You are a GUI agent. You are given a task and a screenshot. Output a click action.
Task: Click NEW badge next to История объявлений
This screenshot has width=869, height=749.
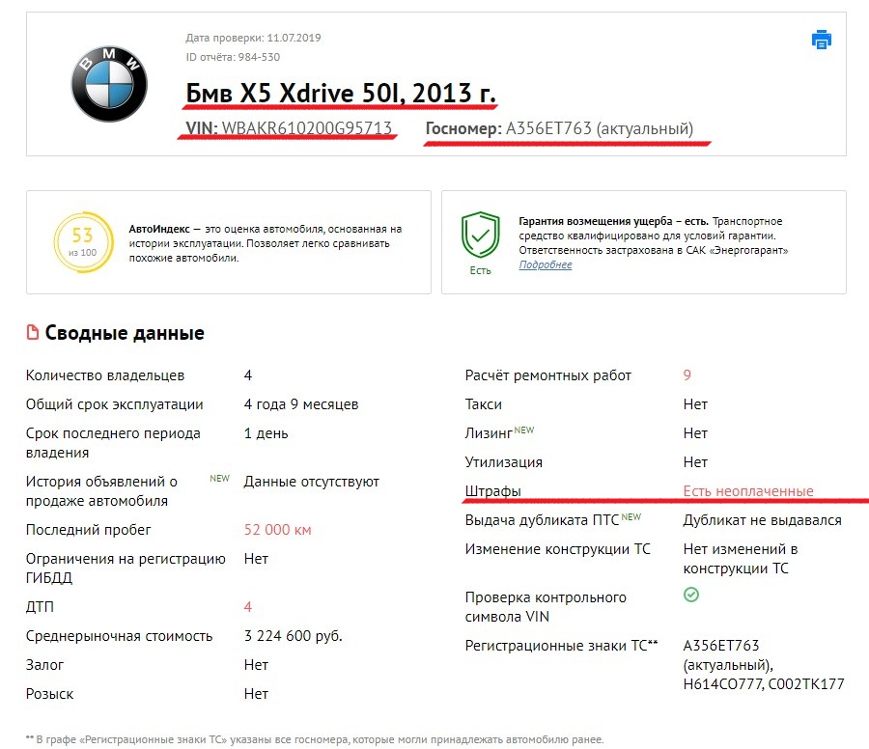(219, 478)
